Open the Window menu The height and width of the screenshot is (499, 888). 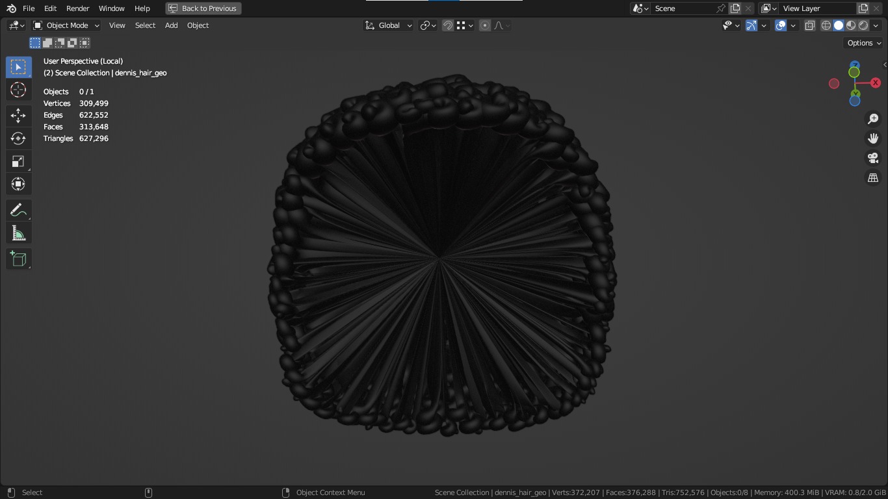coord(111,8)
